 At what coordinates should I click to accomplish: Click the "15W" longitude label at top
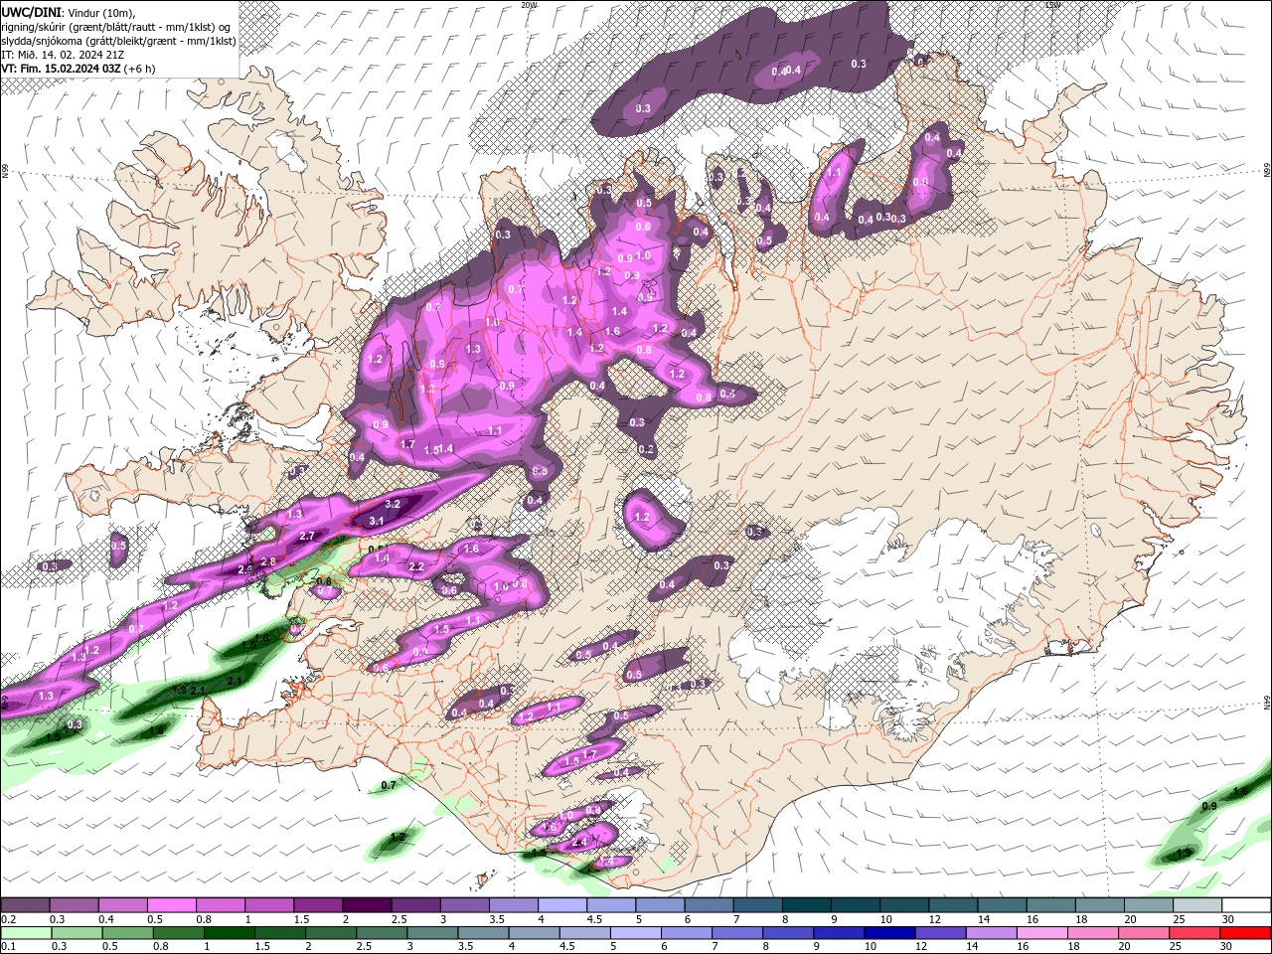point(1052,5)
